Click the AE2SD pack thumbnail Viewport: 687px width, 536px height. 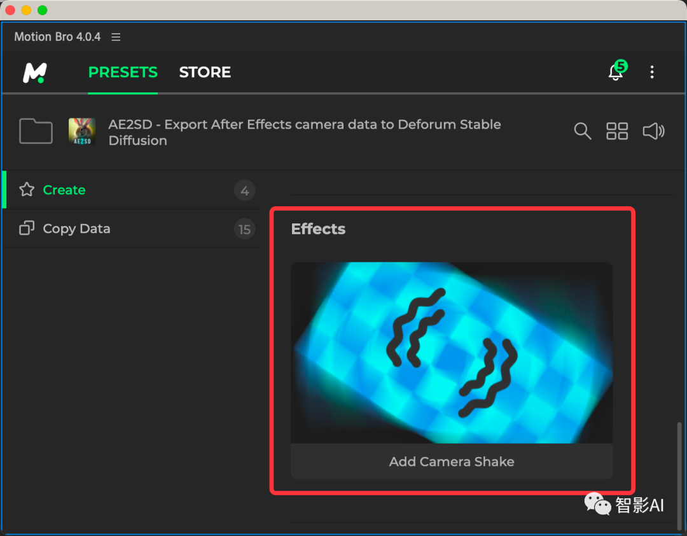point(82,131)
